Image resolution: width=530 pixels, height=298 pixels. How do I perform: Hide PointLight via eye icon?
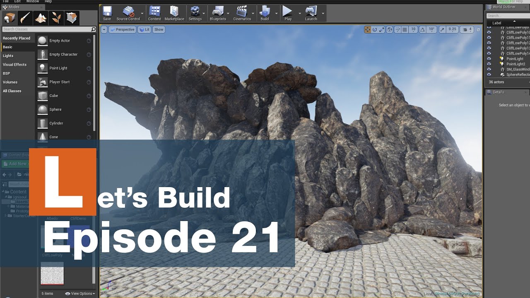pyautogui.click(x=489, y=59)
